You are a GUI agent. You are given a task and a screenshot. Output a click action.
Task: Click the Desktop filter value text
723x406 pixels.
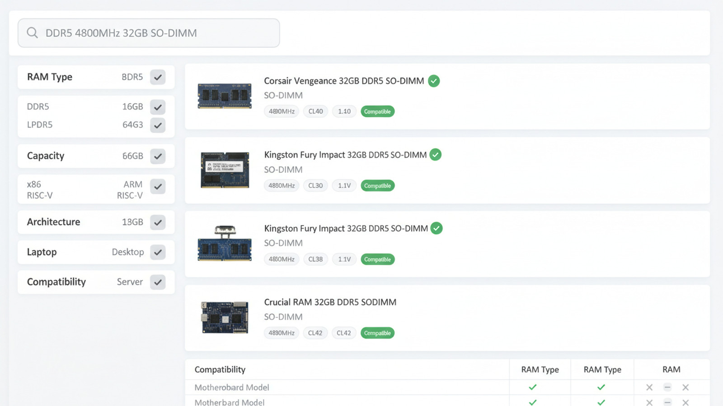coord(128,252)
